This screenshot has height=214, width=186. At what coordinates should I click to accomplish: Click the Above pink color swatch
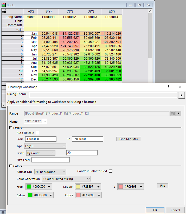click(x=78, y=195)
